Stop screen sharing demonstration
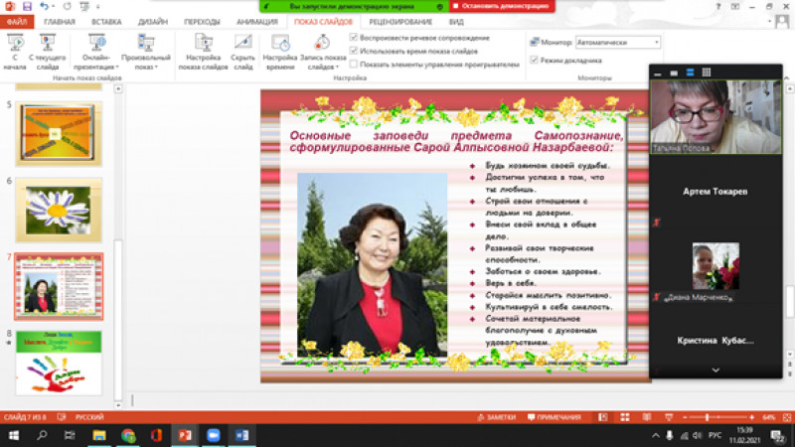 [502, 6]
